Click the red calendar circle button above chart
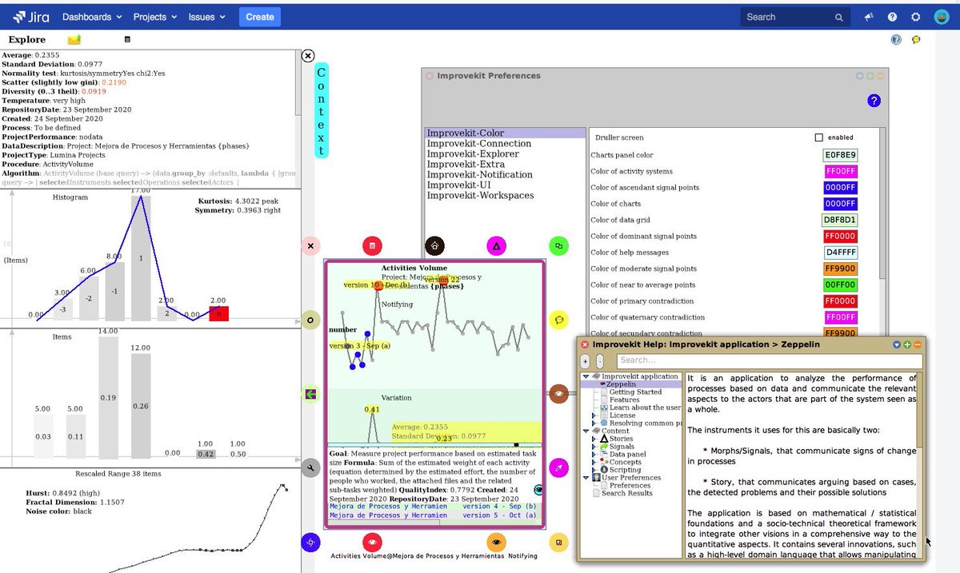Image resolution: width=960 pixels, height=573 pixels. (371, 245)
